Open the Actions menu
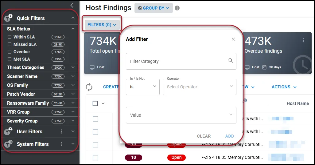Image resolution: width=315 pixels, height=165 pixels. [284, 87]
